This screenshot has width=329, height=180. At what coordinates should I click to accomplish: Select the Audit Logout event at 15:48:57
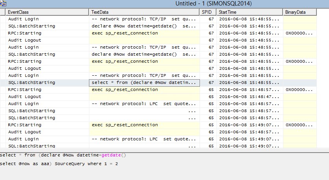point(24,132)
